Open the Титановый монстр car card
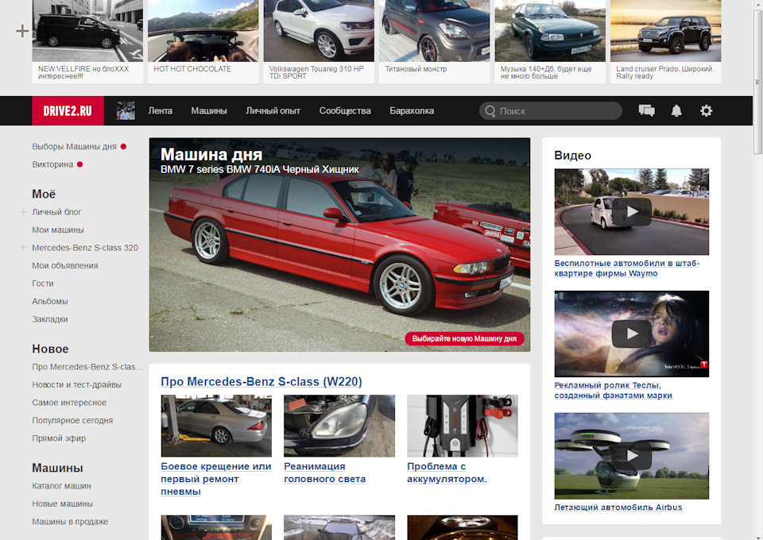Image resolution: width=763 pixels, height=540 pixels. click(x=434, y=41)
